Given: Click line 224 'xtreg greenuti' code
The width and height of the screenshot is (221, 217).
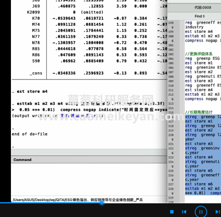Looking at the screenshot, I should coord(202,162).
